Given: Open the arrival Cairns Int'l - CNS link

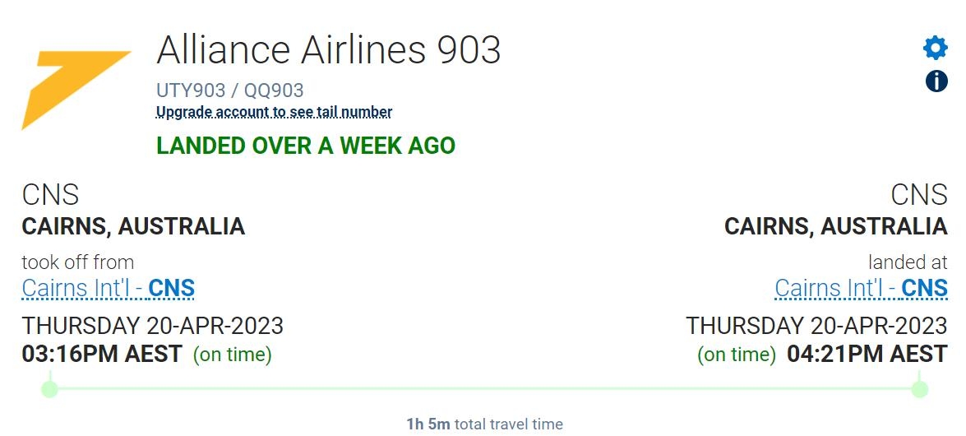Looking at the screenshot, I should [x=861, y=288].
